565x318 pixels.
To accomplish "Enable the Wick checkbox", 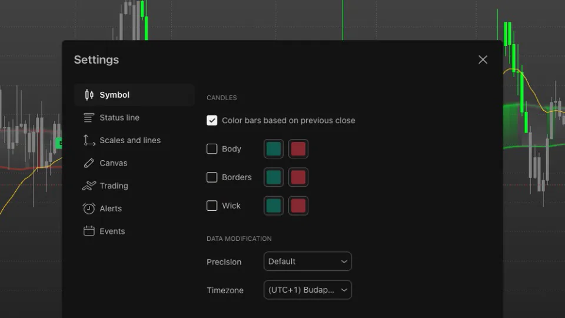I will tap(212, 206).
